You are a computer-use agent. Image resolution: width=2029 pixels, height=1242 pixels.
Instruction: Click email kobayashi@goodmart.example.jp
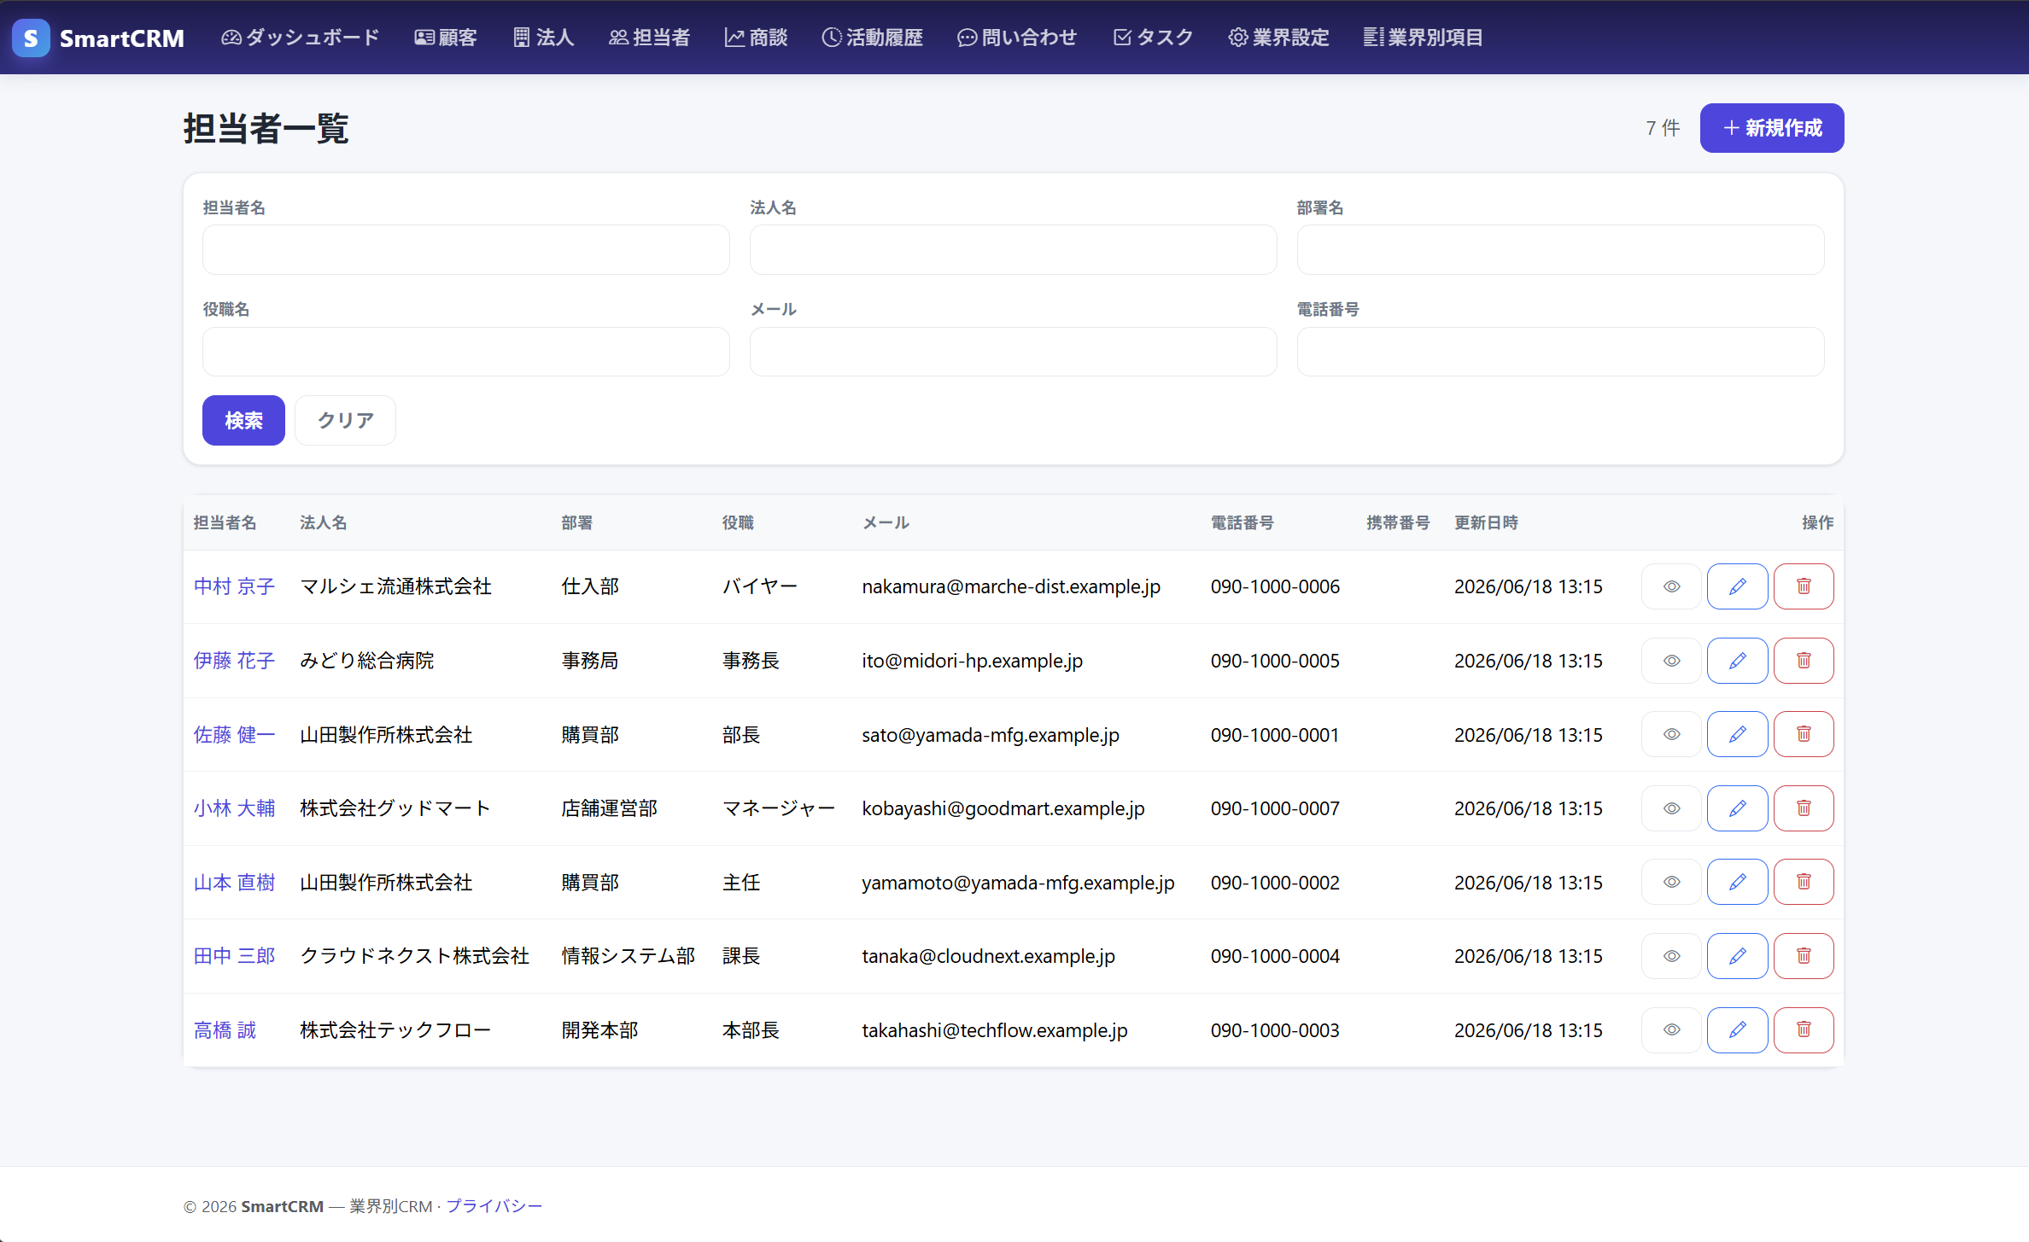(1003, 808)
